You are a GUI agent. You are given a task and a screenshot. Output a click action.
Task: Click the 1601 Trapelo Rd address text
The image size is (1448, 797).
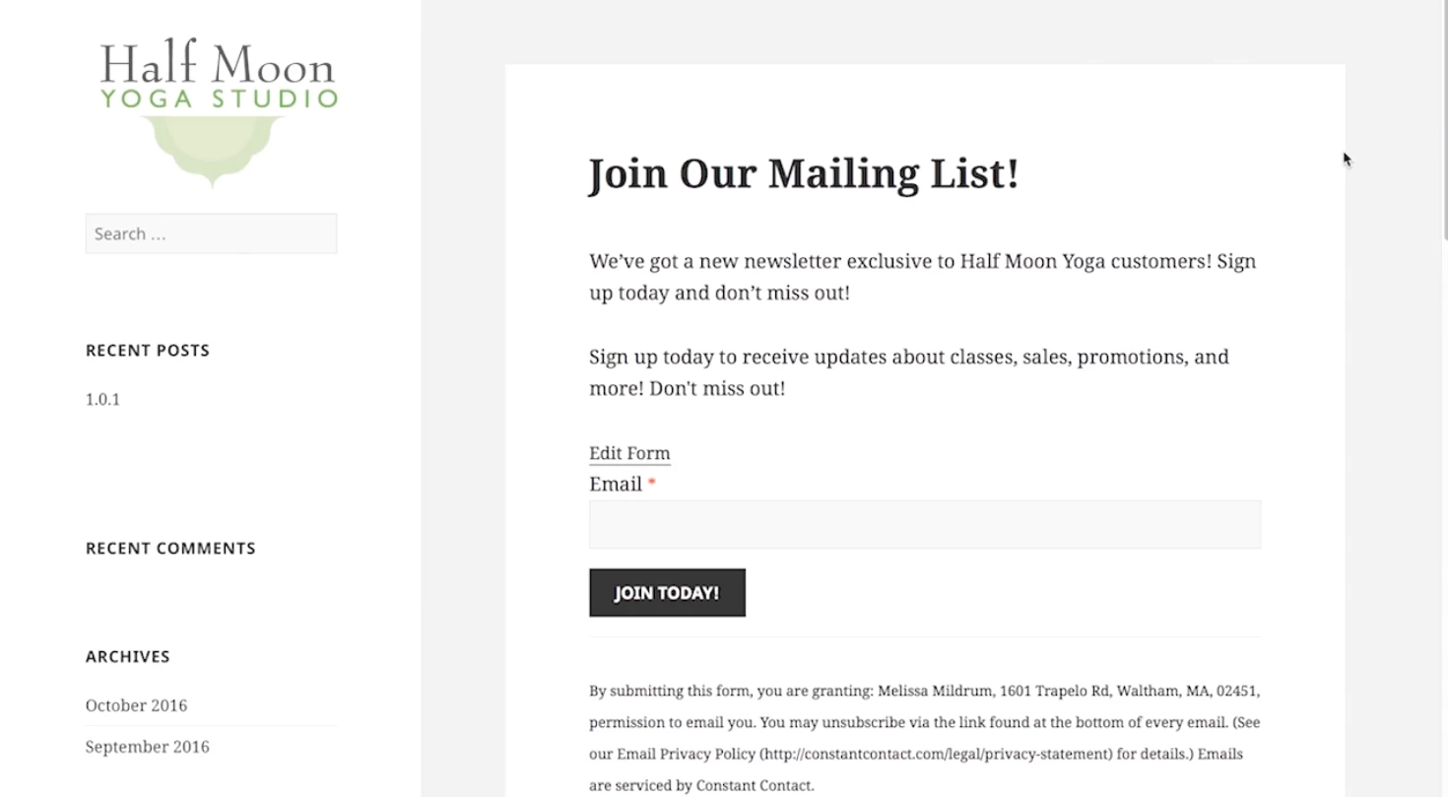click(1070, 691)
